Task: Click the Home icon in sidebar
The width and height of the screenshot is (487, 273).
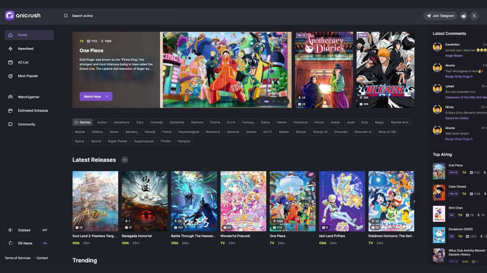Action: click(x=10, y=35)
